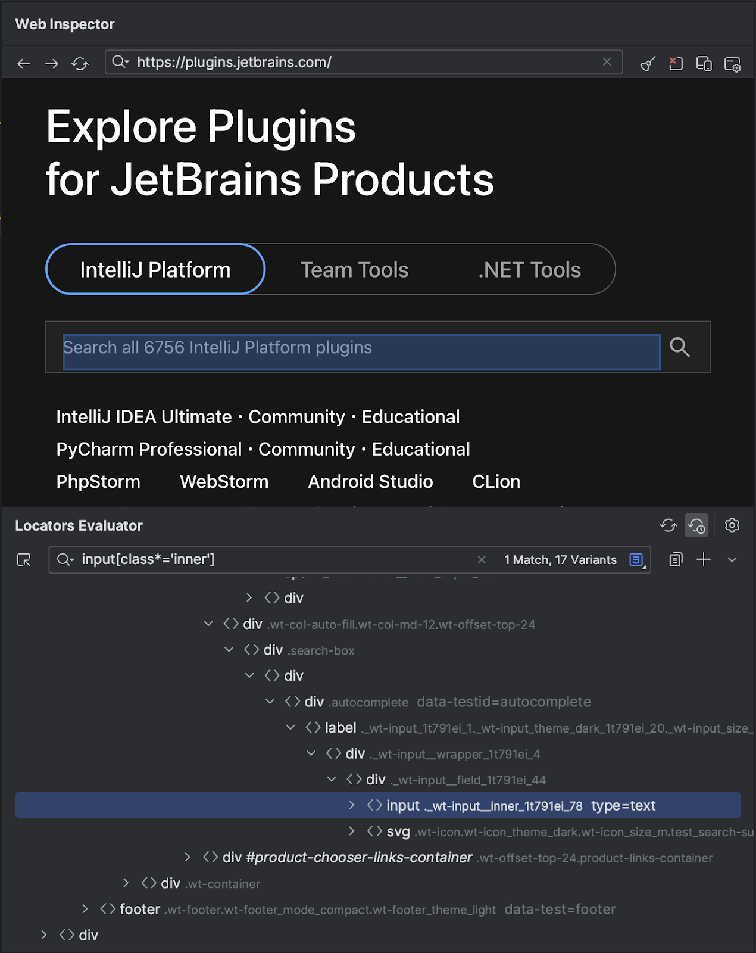Switch to the Team Tools tab
The image size is (756, 953).
[354, 270]
